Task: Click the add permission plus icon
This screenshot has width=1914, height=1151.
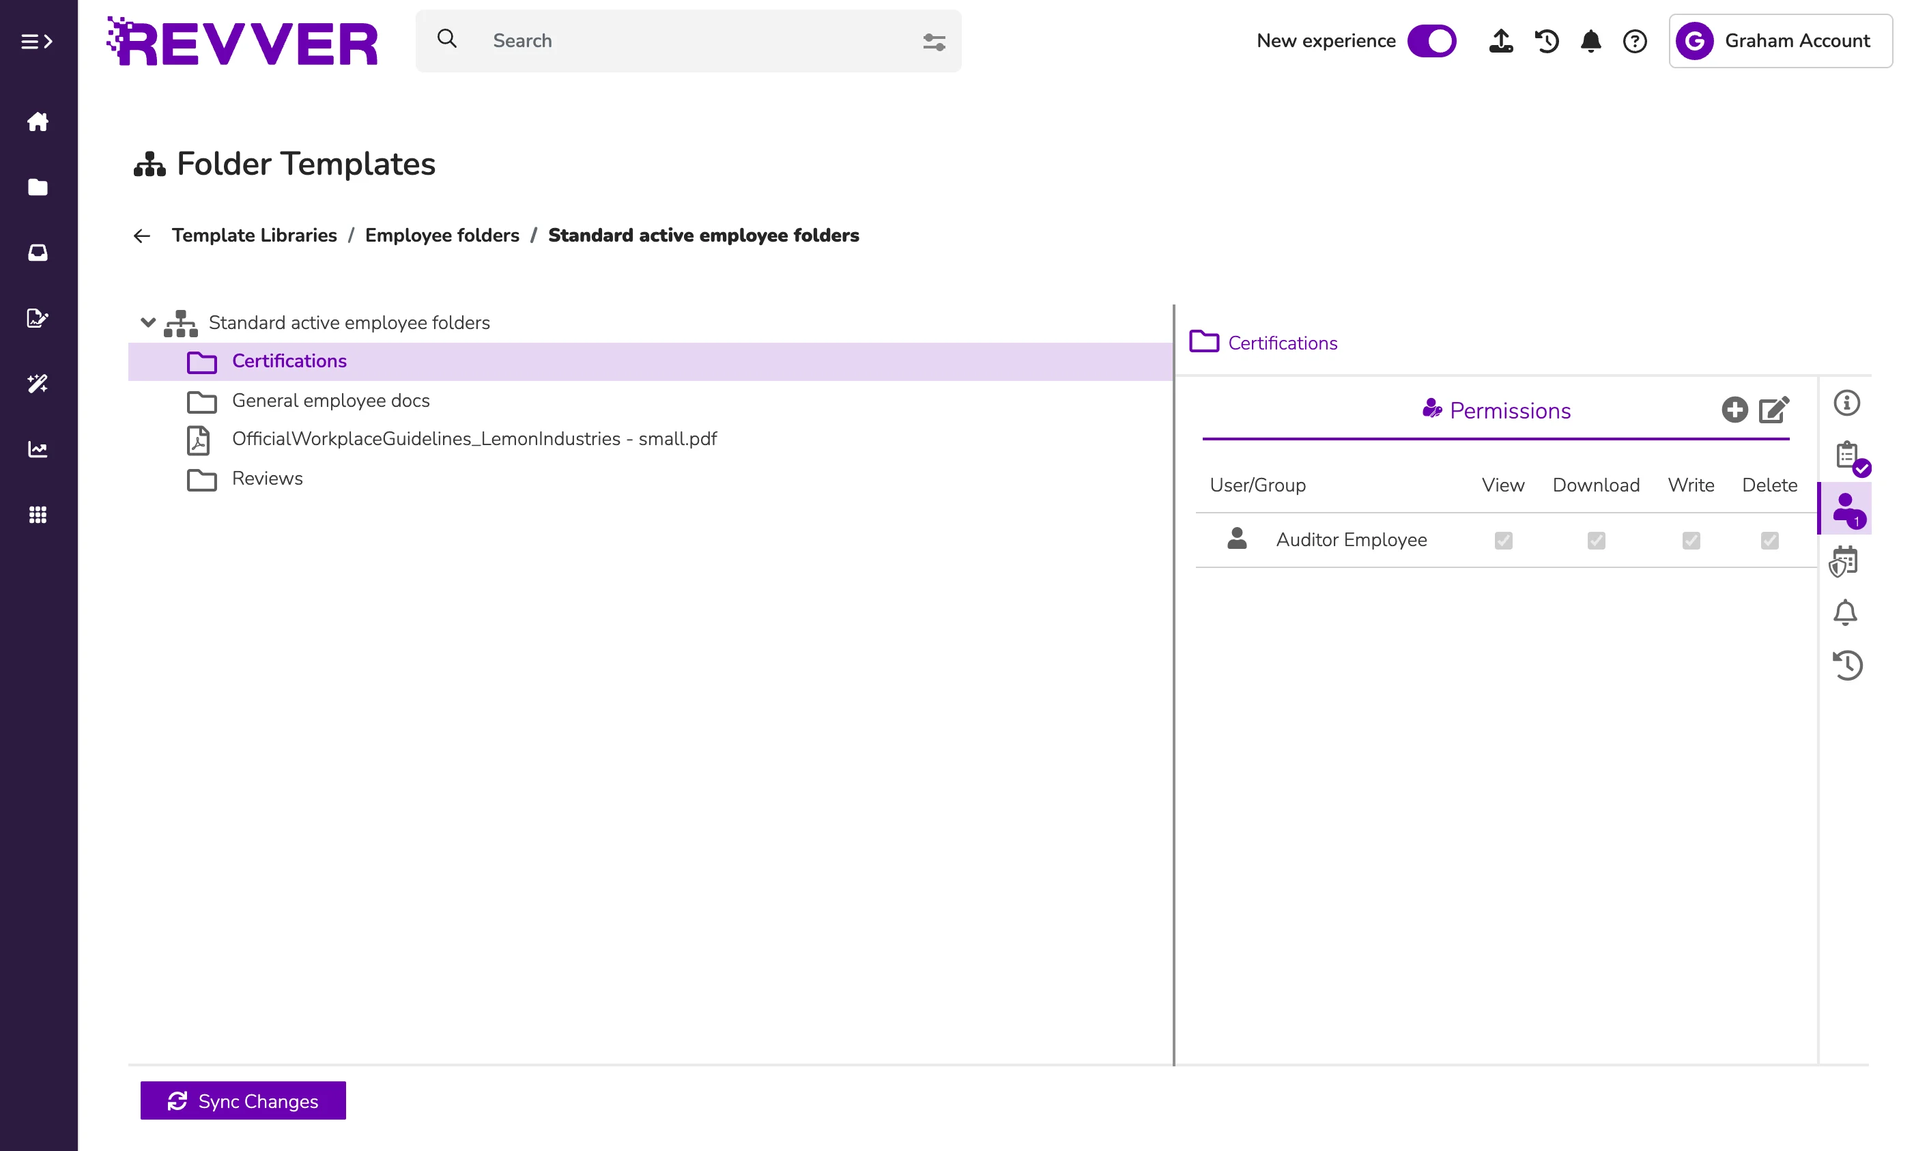Action: (x=1734, y=410)
